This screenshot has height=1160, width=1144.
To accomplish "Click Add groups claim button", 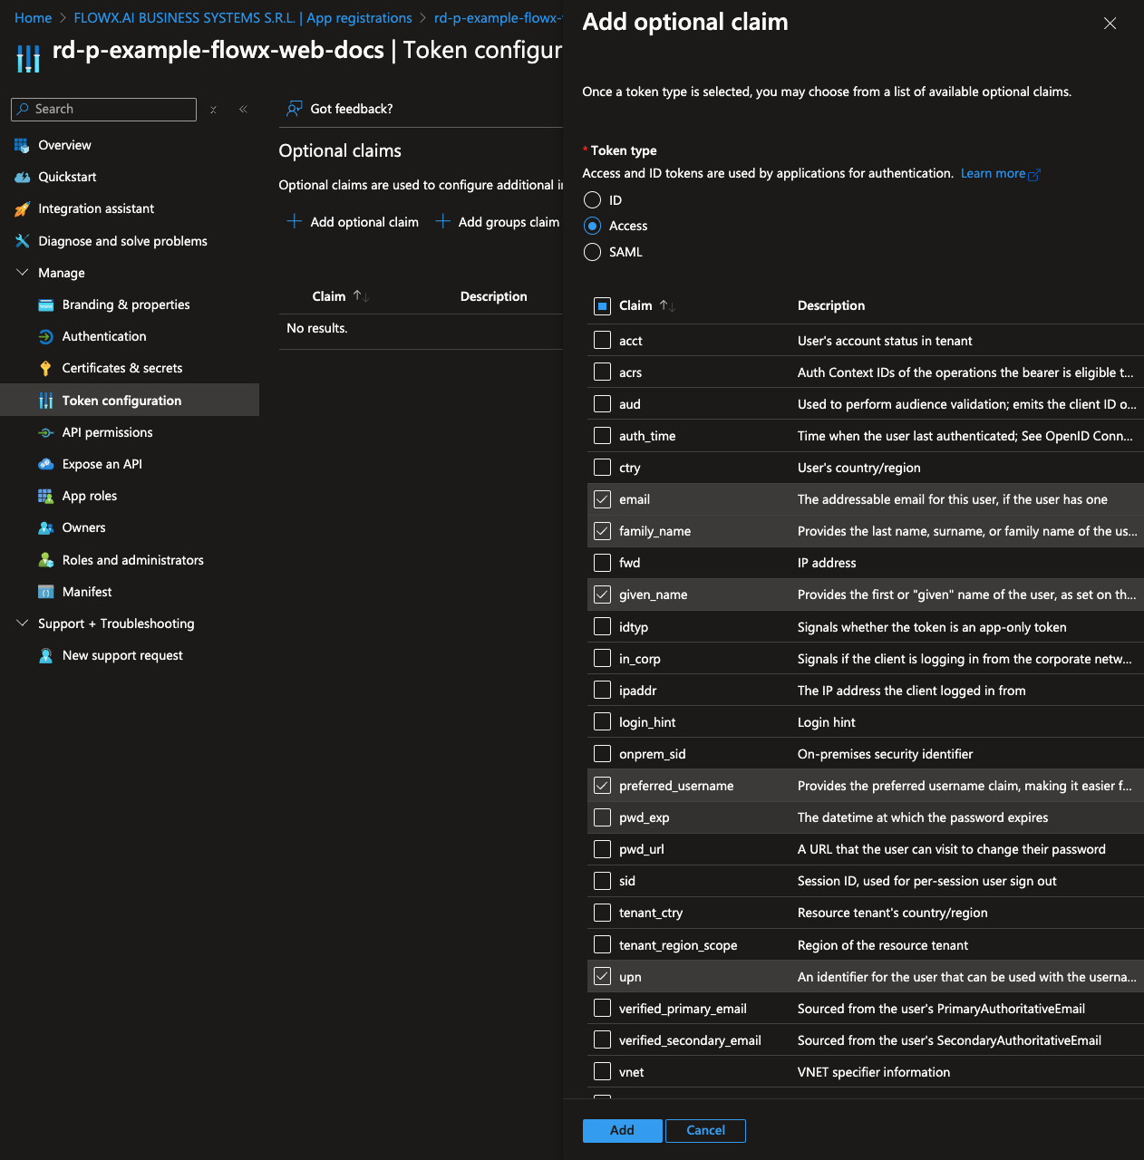I will tap(498, 222).
